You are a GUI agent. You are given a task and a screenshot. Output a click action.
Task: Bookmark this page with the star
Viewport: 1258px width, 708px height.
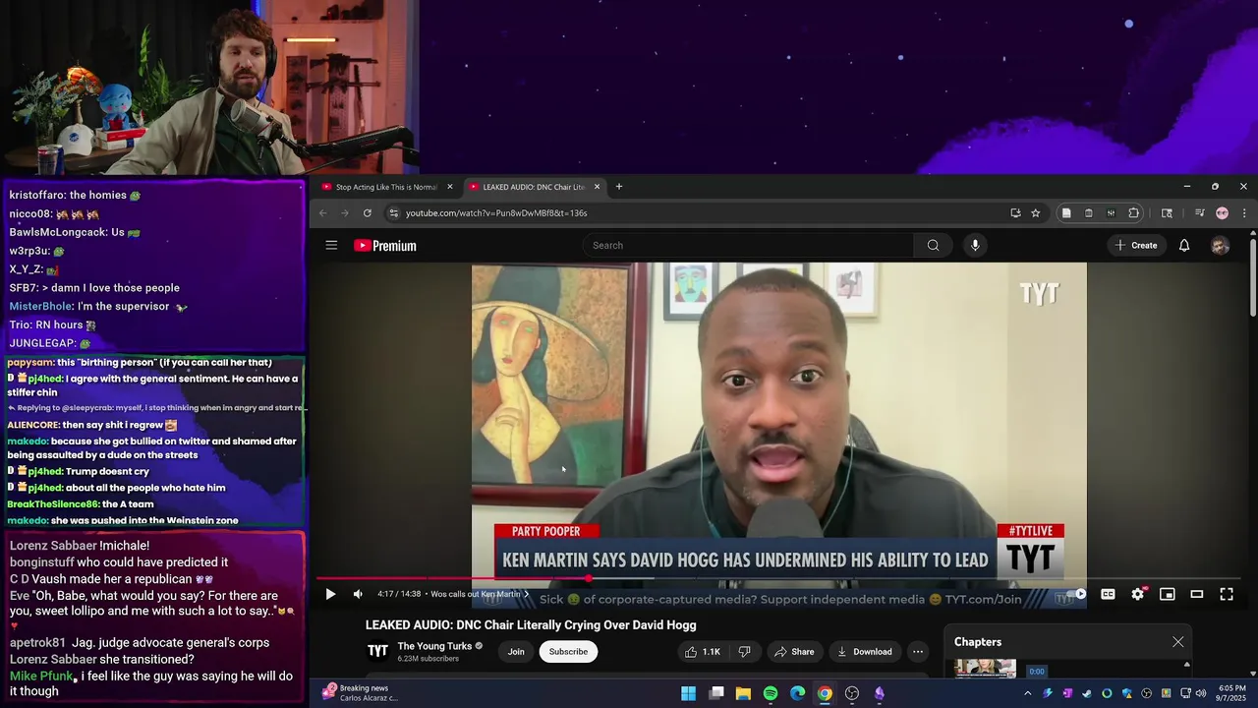pos(1036,213)
